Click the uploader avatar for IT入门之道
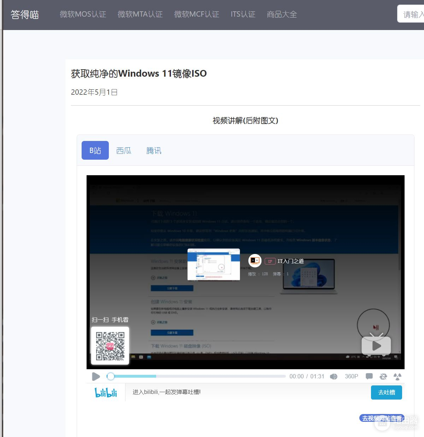This screenshot has height=437, width=424. tap(255, 261)
